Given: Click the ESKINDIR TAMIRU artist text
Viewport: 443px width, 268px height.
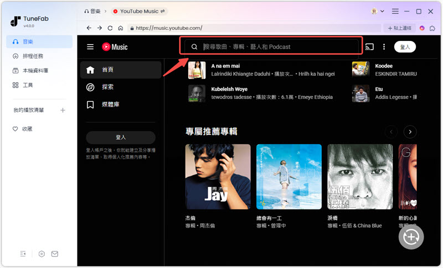Looking at the screenshot, I should click(x=396, y=74).
